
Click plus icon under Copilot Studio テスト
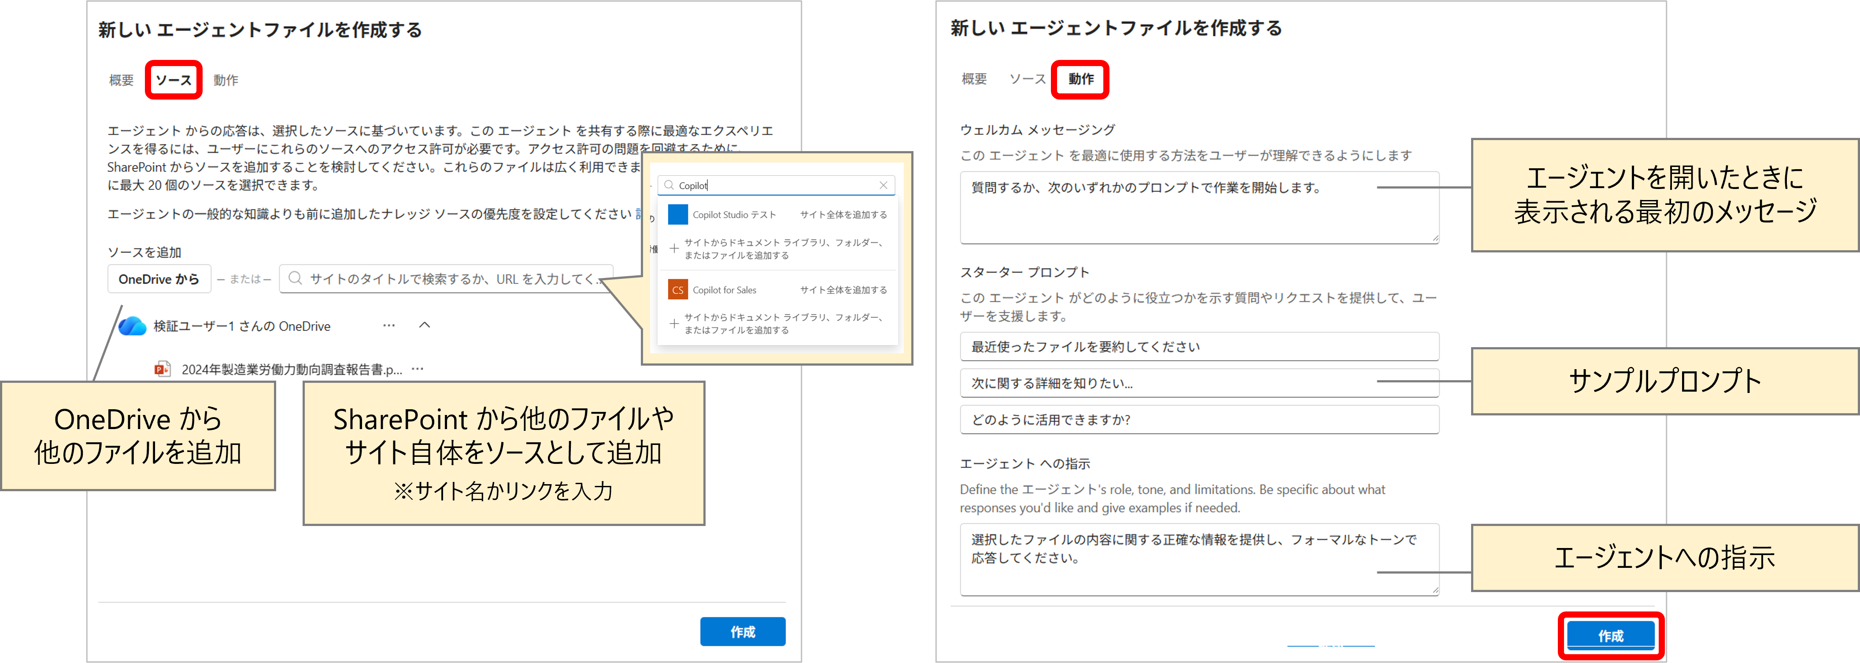click(x=674, y=248)
